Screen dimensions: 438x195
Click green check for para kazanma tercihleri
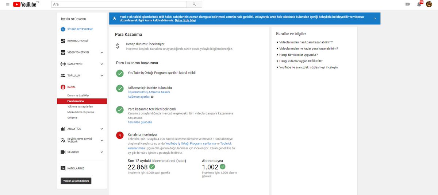pyautogui.click(x=120, y=109)
